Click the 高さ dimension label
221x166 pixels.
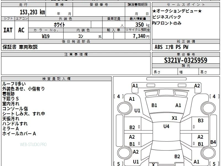[204, 72]
